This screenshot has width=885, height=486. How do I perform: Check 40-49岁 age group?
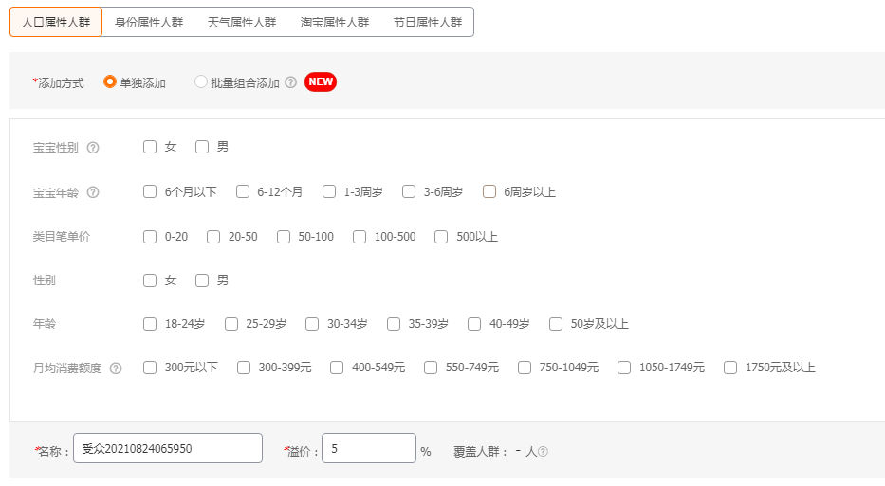474,324
